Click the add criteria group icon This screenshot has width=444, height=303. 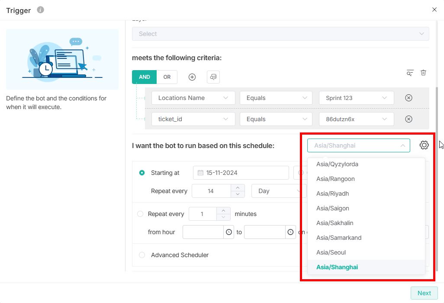pos(213,77)
